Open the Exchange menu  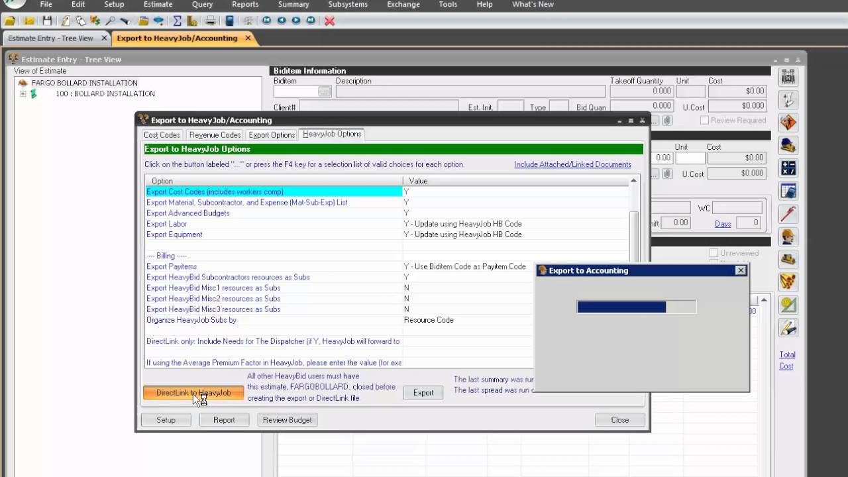(403, 4)
